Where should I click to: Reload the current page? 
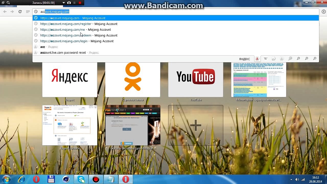click(20, 11)
